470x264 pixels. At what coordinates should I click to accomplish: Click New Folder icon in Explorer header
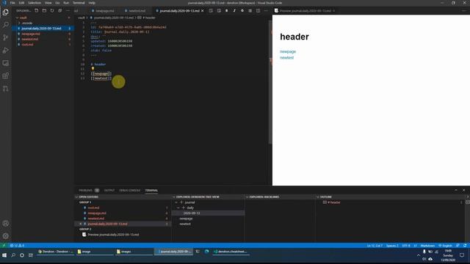coord(44,10)
